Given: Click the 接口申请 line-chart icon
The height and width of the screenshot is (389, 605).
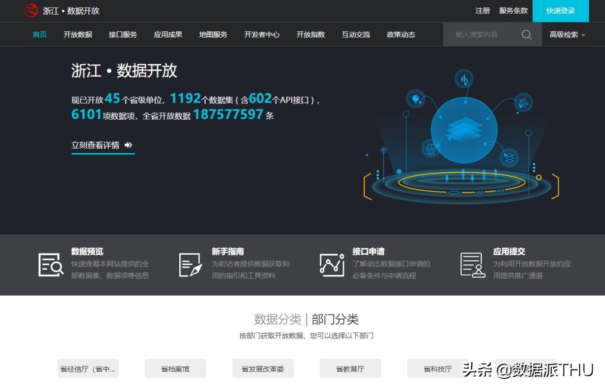Looking at the screenshot, I should (332, 265).
